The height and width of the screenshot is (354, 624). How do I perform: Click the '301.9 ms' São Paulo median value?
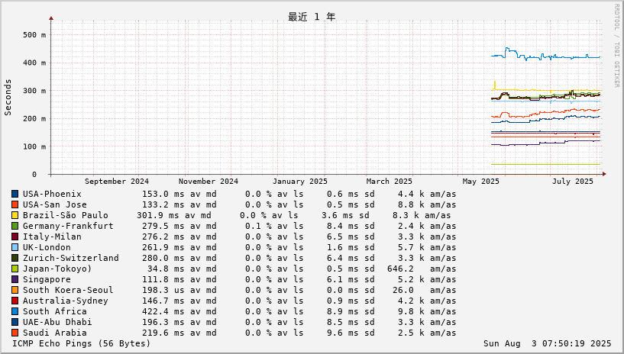(158, 215)
